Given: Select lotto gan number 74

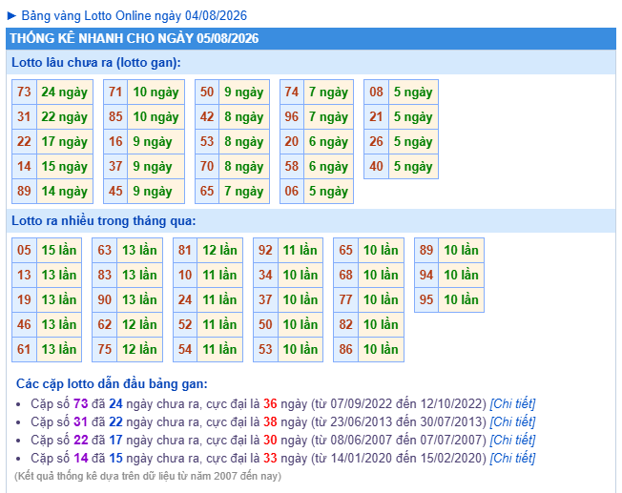Looking at the screenshot, I should tap(292, 92).
